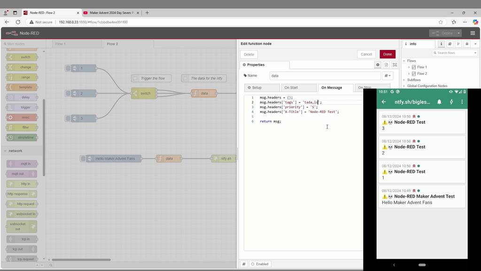The height and width of the screenshot is (271, 481).
Task: Select the switch node in the palette
Action: pyautogui.click(x=22, y=57)
